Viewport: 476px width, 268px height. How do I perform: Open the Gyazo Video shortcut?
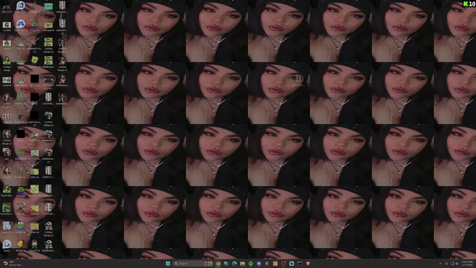coord(21,7)
